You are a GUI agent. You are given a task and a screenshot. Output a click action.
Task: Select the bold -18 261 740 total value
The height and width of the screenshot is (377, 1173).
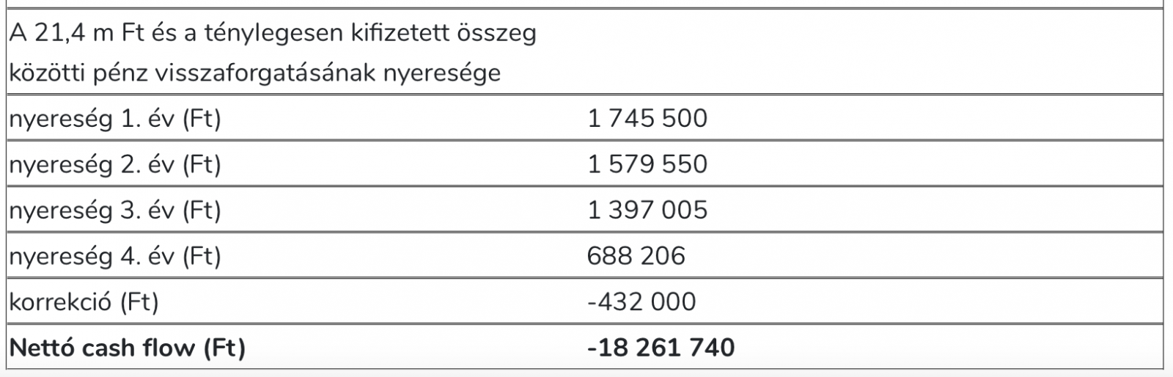pos(661,347)
